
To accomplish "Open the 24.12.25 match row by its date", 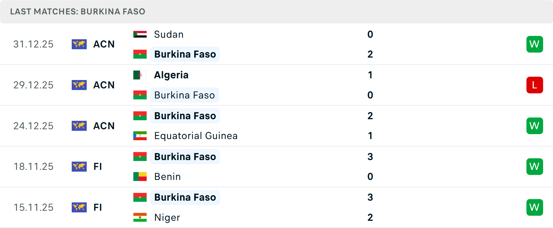I will (33, 126).
